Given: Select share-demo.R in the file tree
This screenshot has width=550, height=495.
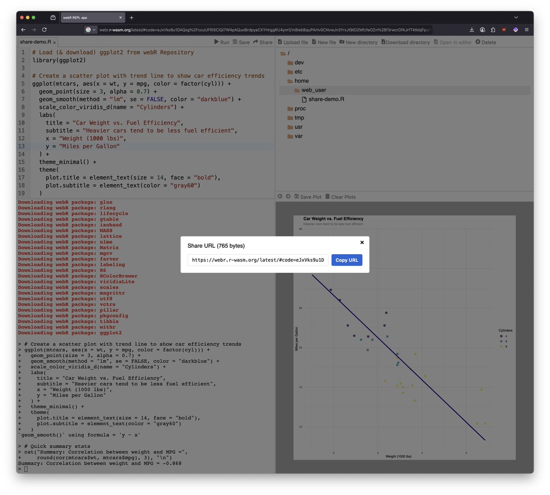Looking at the screenshot, I should [323, 99].
